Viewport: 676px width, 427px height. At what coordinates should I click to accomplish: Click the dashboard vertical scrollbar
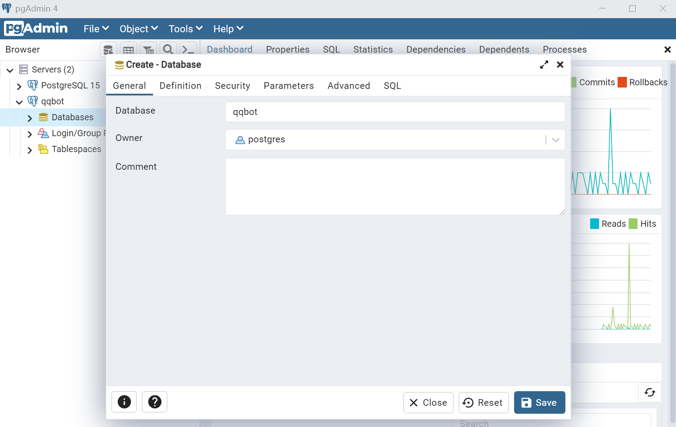coord(672,243)
